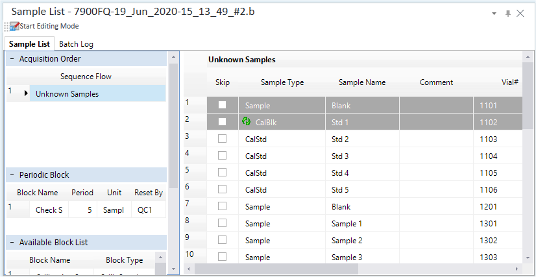Toggle Skip checkbox for Sample 2

222,240
